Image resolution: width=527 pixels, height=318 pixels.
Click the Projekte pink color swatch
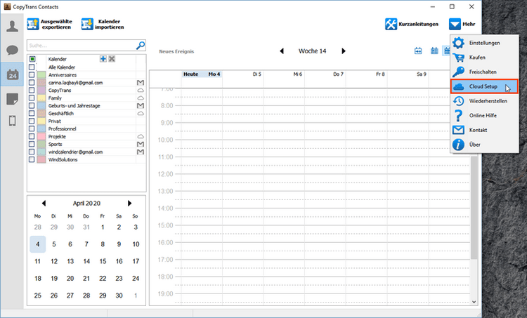[41, 136]
